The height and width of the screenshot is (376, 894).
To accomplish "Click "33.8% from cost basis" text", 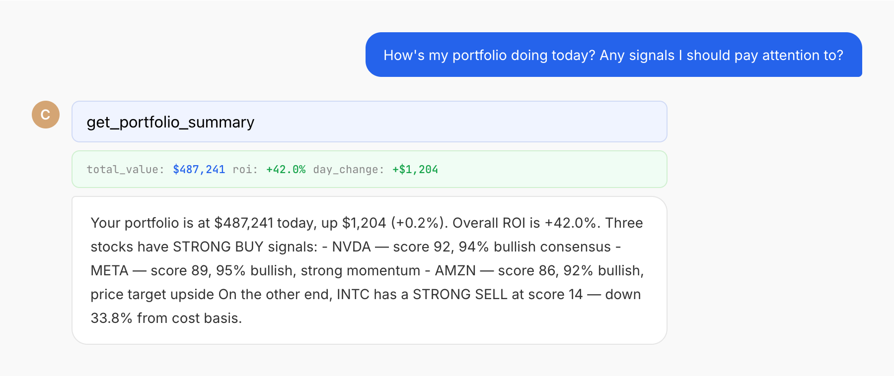I will [166, 318].
